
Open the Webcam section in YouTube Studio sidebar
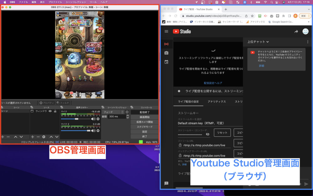pos(166,53)
